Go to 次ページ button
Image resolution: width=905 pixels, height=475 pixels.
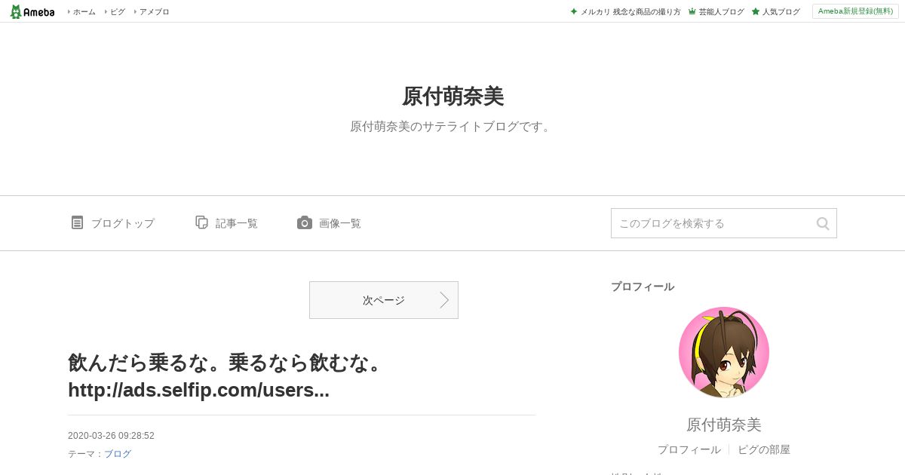tap(384, 300)
